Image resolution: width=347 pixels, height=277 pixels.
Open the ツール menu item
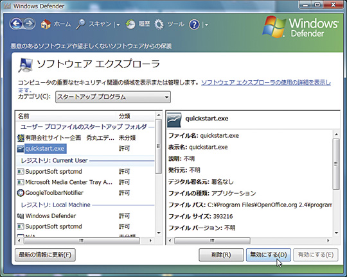[175, 24]
